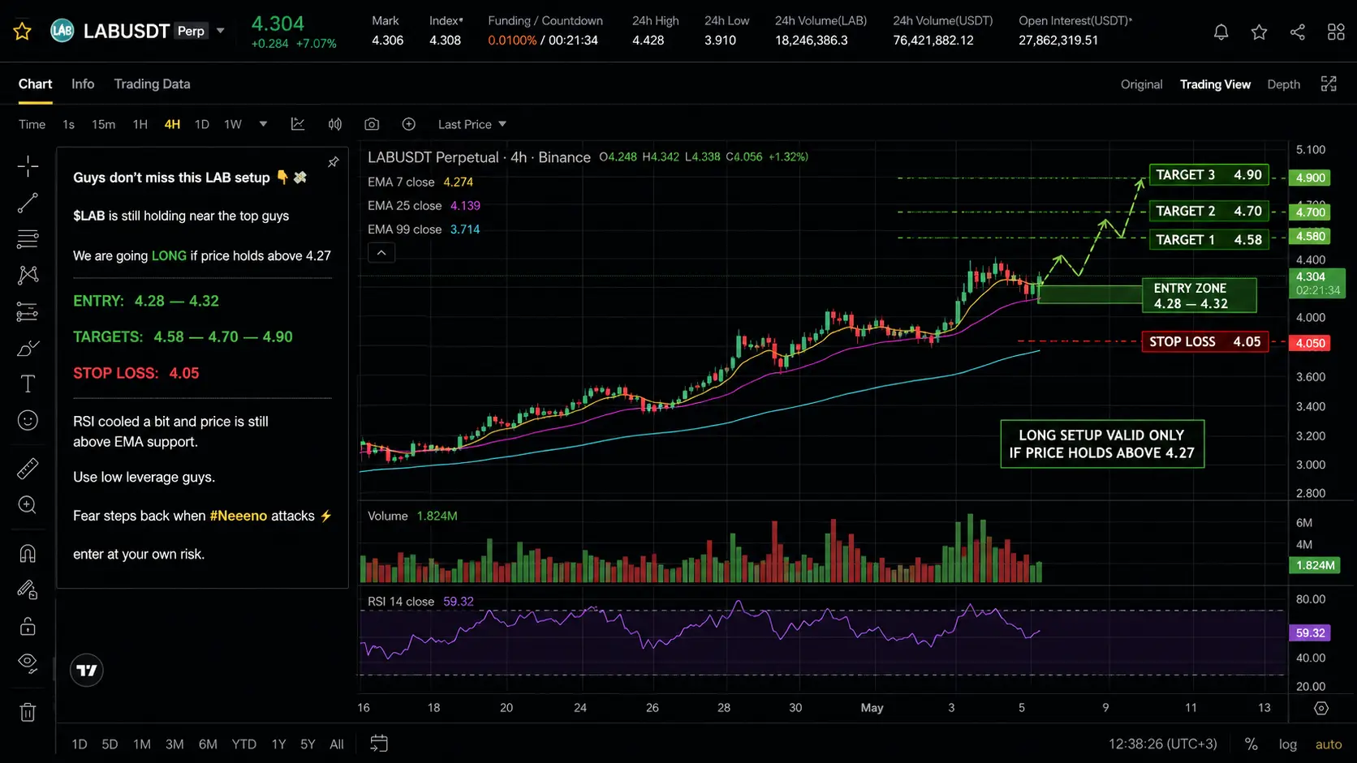Toggle stay-in-drawing-mode lock pencil

[x=28, y=590]
